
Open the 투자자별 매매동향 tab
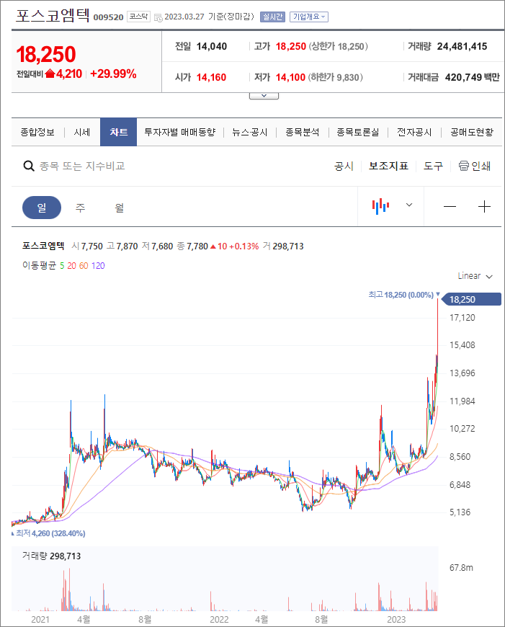click(180, 132)
